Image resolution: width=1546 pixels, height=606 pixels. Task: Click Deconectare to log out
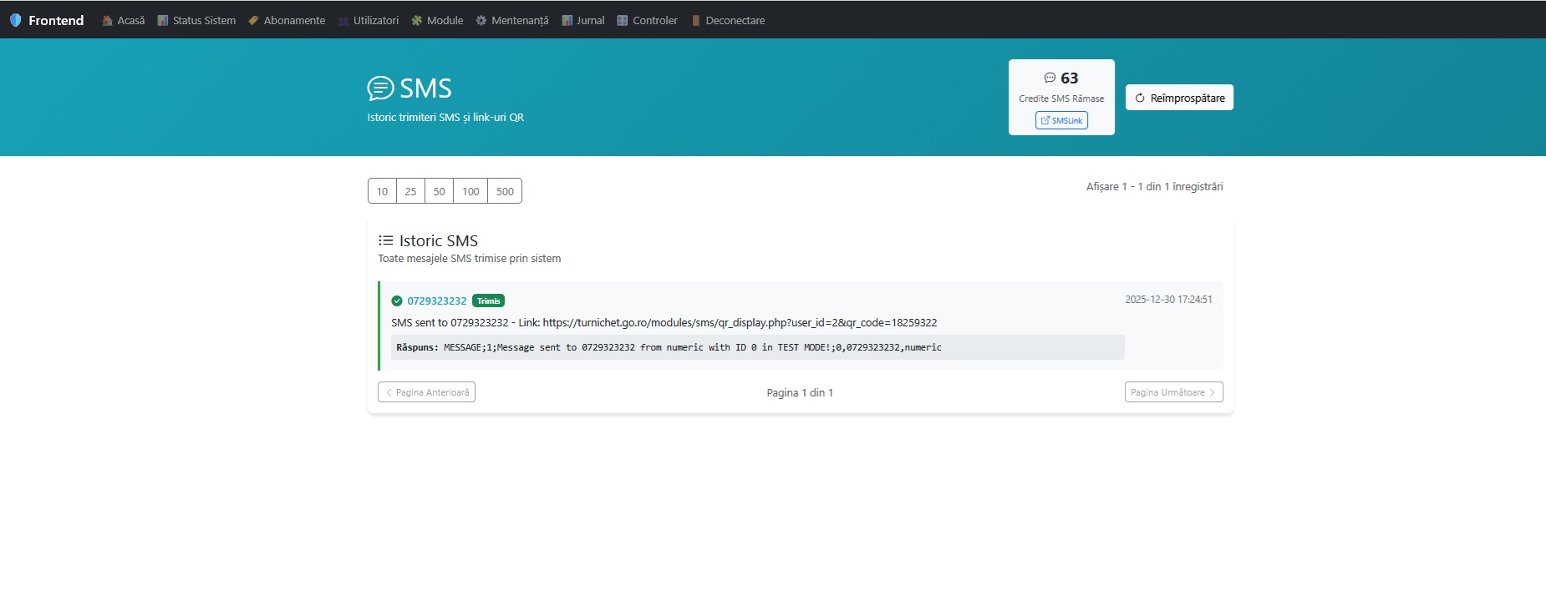(728, 20)
